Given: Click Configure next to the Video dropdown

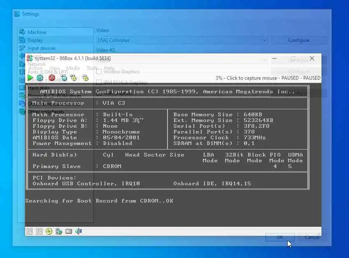Looking at the screenshot, I should pyautogui.click(x=299, y=40).
